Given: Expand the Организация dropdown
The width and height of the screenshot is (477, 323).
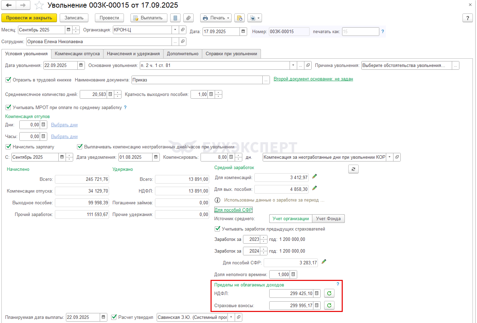Looking at the screenshot, I should click(x=175, y=30).
